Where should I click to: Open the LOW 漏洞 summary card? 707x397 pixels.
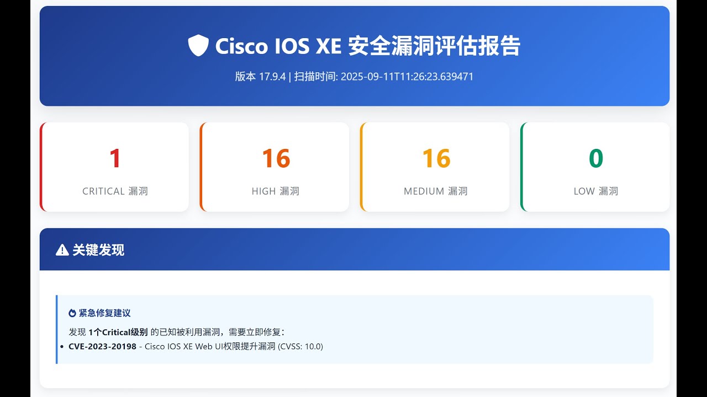click(595, 167)
